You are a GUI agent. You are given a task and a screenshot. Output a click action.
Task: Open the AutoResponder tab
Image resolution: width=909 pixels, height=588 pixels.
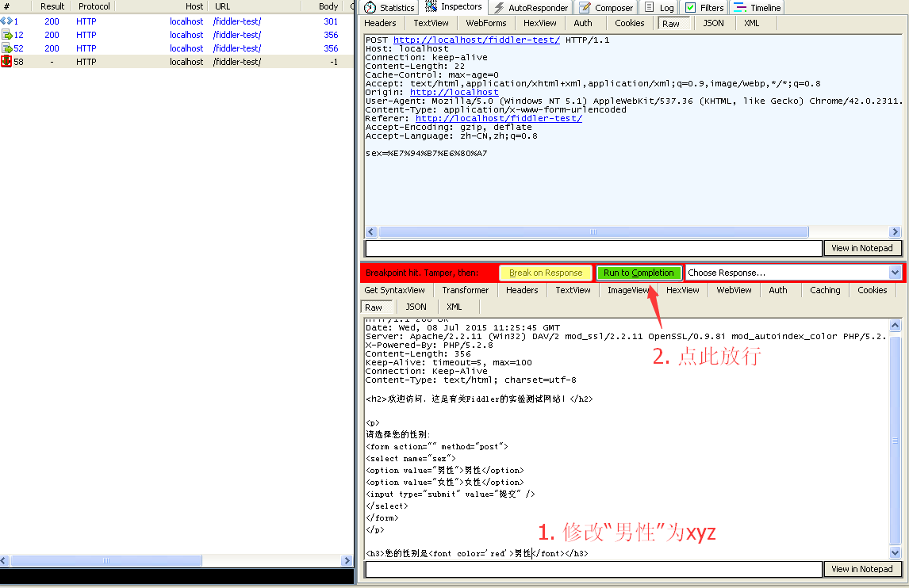coord(531,8)
